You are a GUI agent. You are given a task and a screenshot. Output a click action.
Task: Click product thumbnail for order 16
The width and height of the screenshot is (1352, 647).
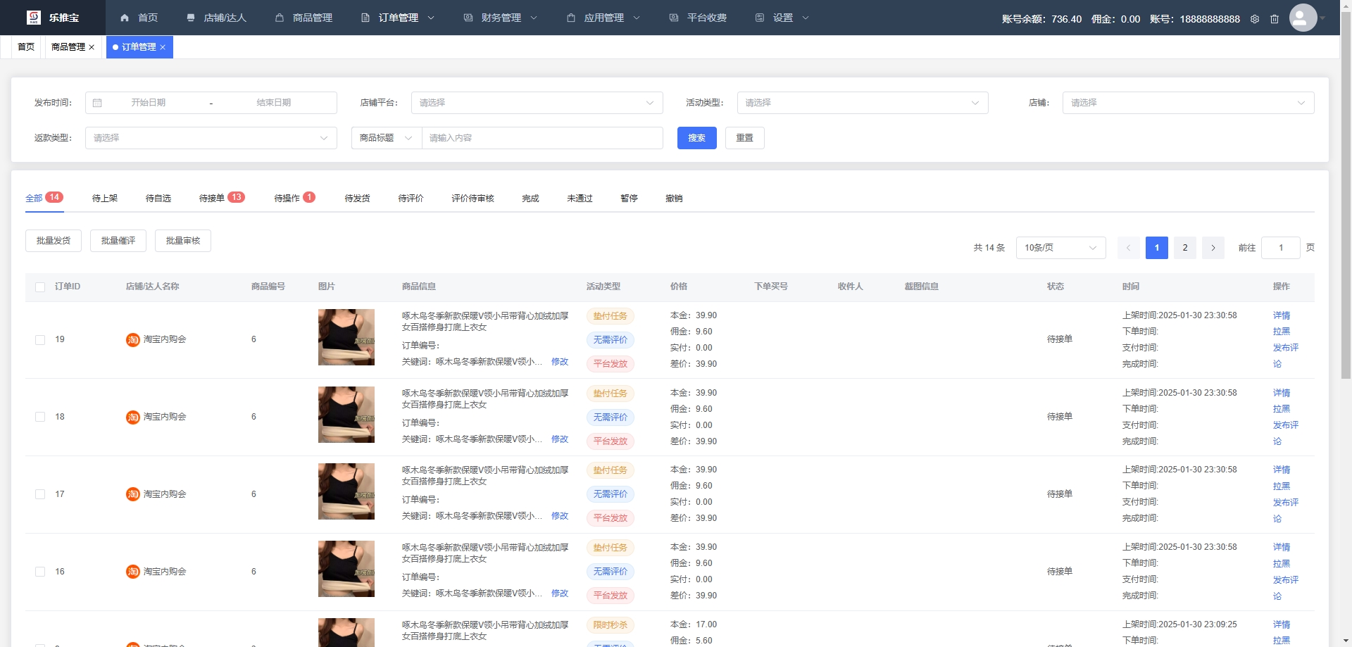coord(346,569)
